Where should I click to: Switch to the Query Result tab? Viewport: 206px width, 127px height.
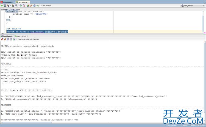(x=21, y=36)
